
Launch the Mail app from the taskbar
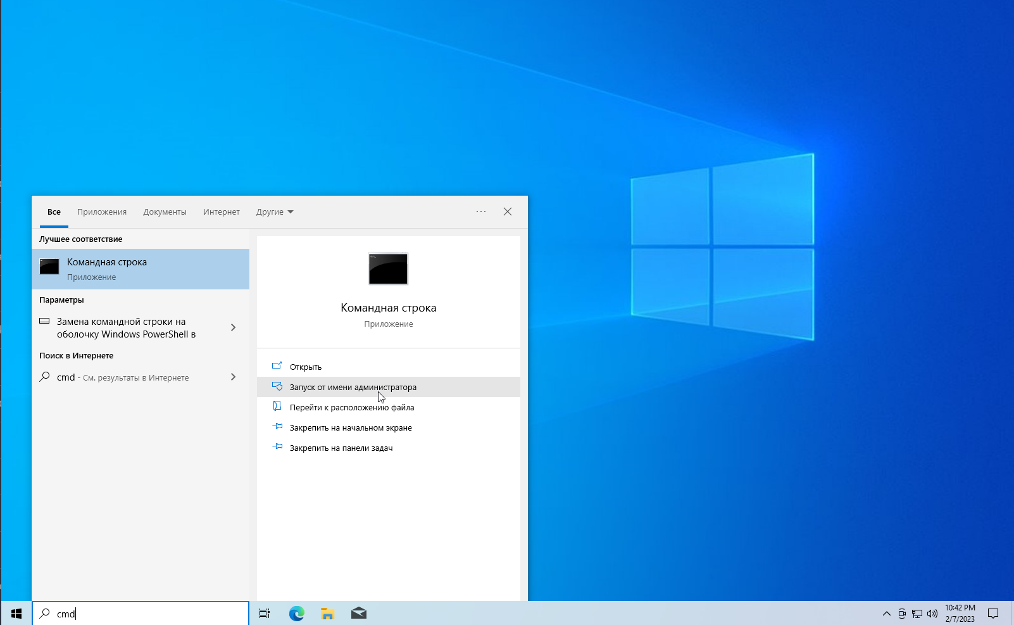[359, 613]
